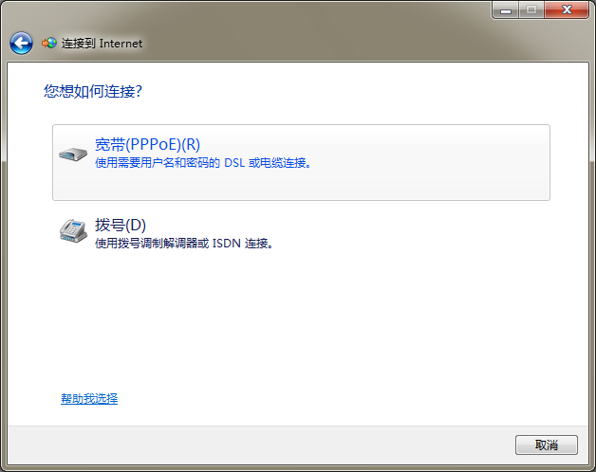Click the globe icon beside 连接到 Internet
The height and width of the screenshot is (472, 596).
[x=49, y=44]
